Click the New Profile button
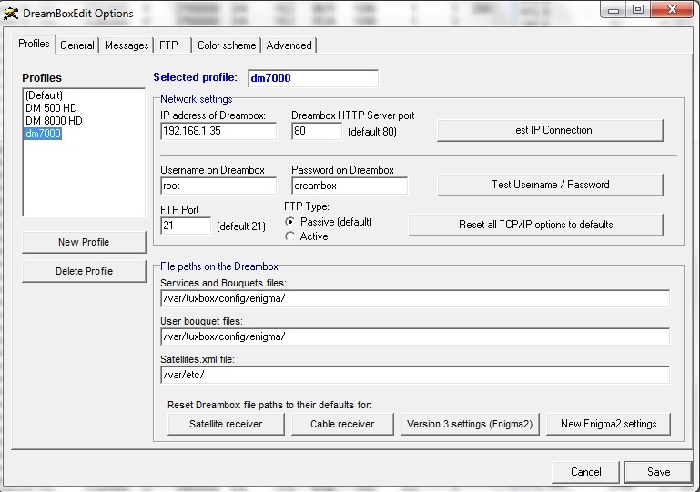The height and width of the screenshot is (492, 700). (84, 242)
